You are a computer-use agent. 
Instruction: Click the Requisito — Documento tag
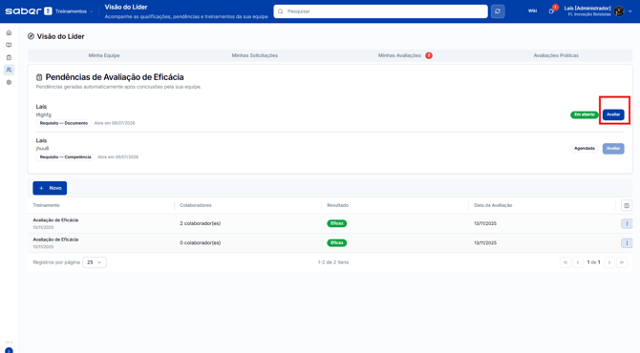[x=64, y=123]
